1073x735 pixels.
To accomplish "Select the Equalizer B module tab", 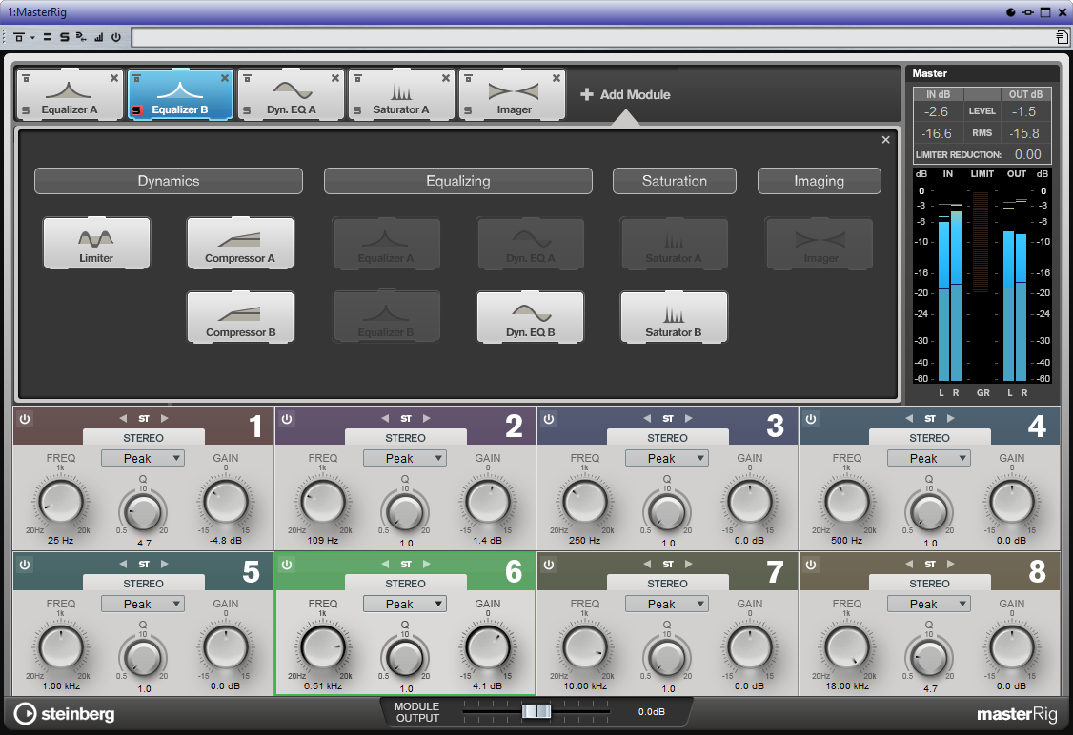I will pos(181,95).
